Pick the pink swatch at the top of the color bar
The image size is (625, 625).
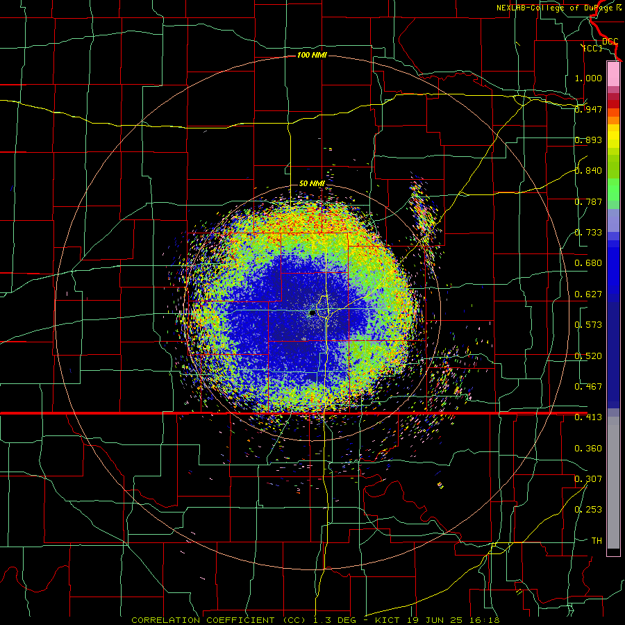[x=613, y=74]
